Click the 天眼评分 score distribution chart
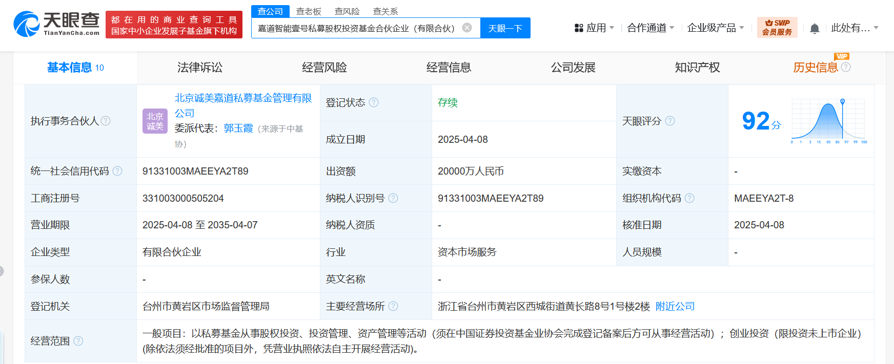Viewport: 894px width, 364px height. (x=829, y=121)
